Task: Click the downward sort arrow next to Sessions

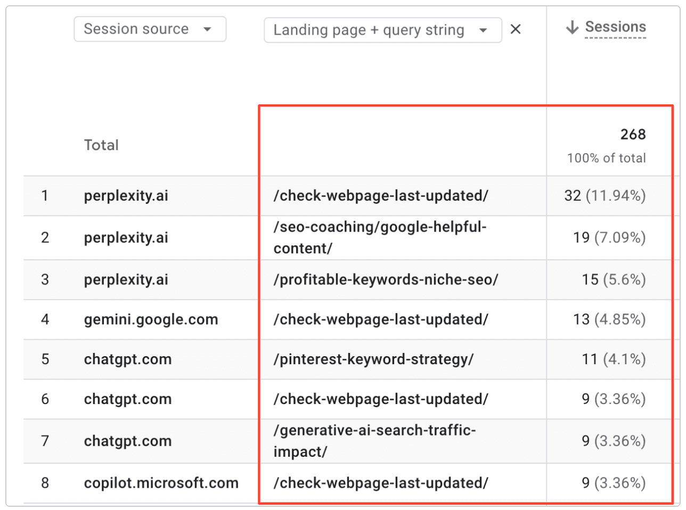Action: 573,27
